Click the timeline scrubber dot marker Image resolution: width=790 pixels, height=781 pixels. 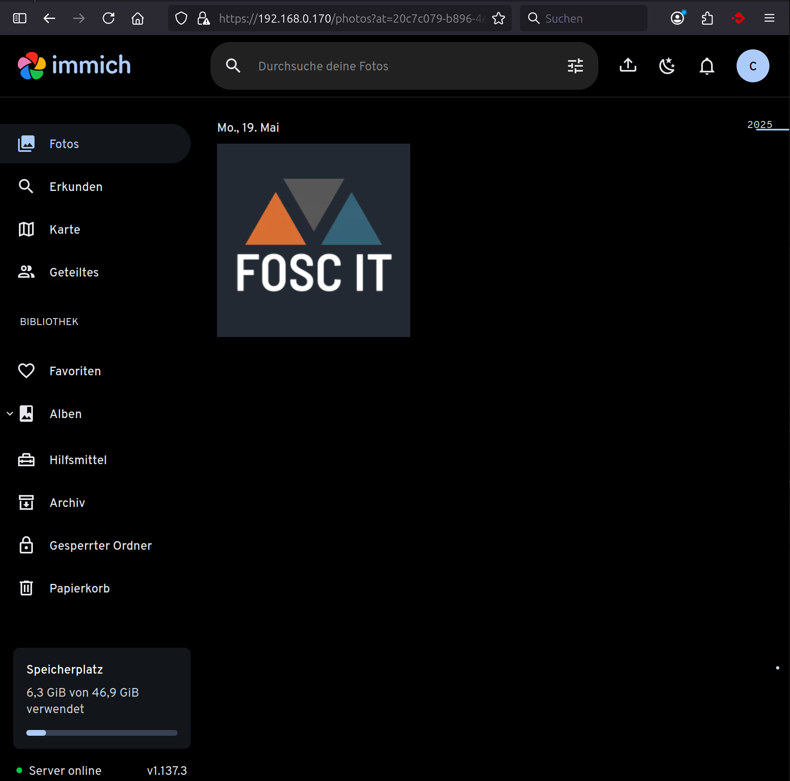pos(777,668)
